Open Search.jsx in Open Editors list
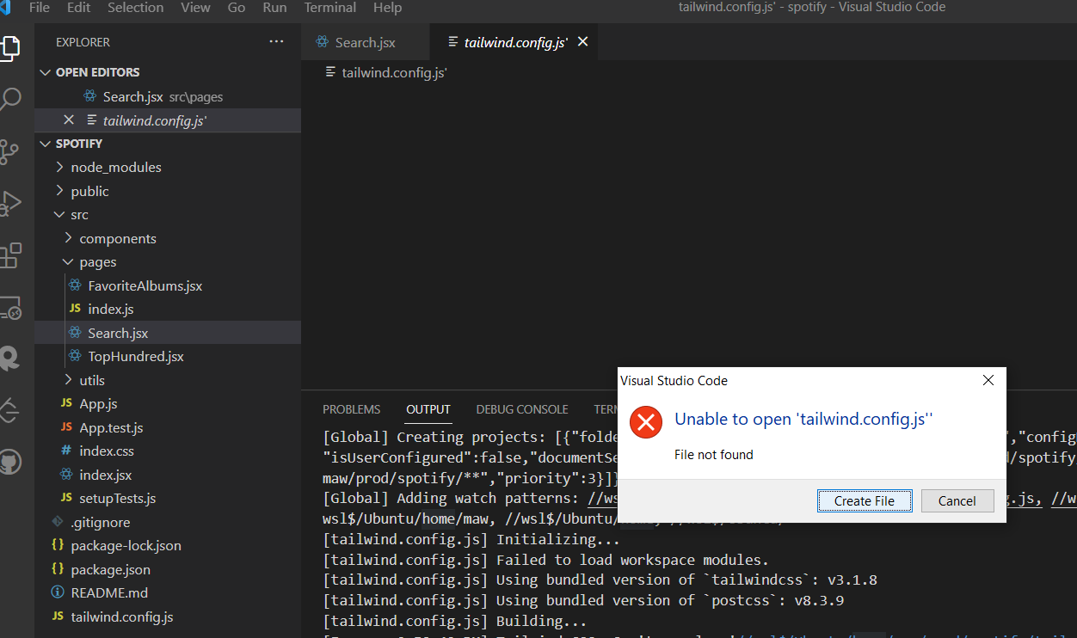This screenshot has width=1077, height=638. pos(168,96)
